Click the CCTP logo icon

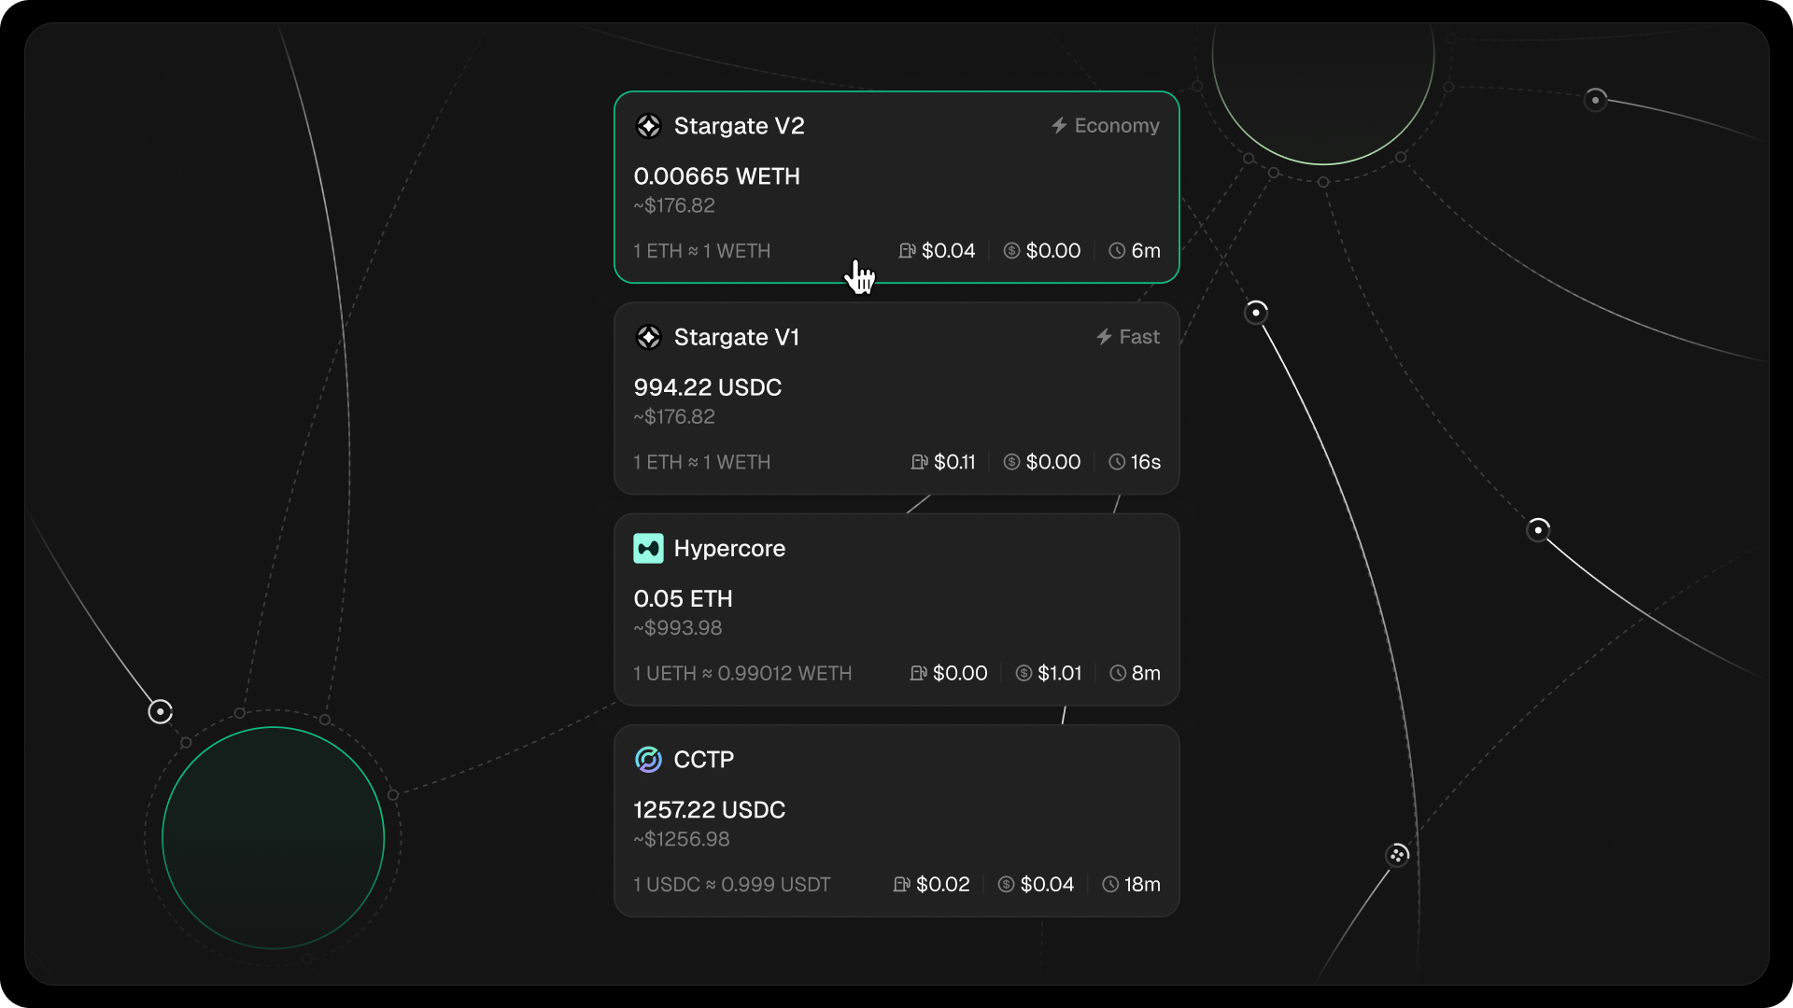(648, 760)
